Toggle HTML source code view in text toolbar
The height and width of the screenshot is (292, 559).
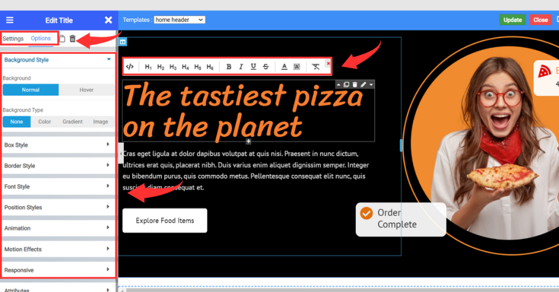tap(130, 66)
